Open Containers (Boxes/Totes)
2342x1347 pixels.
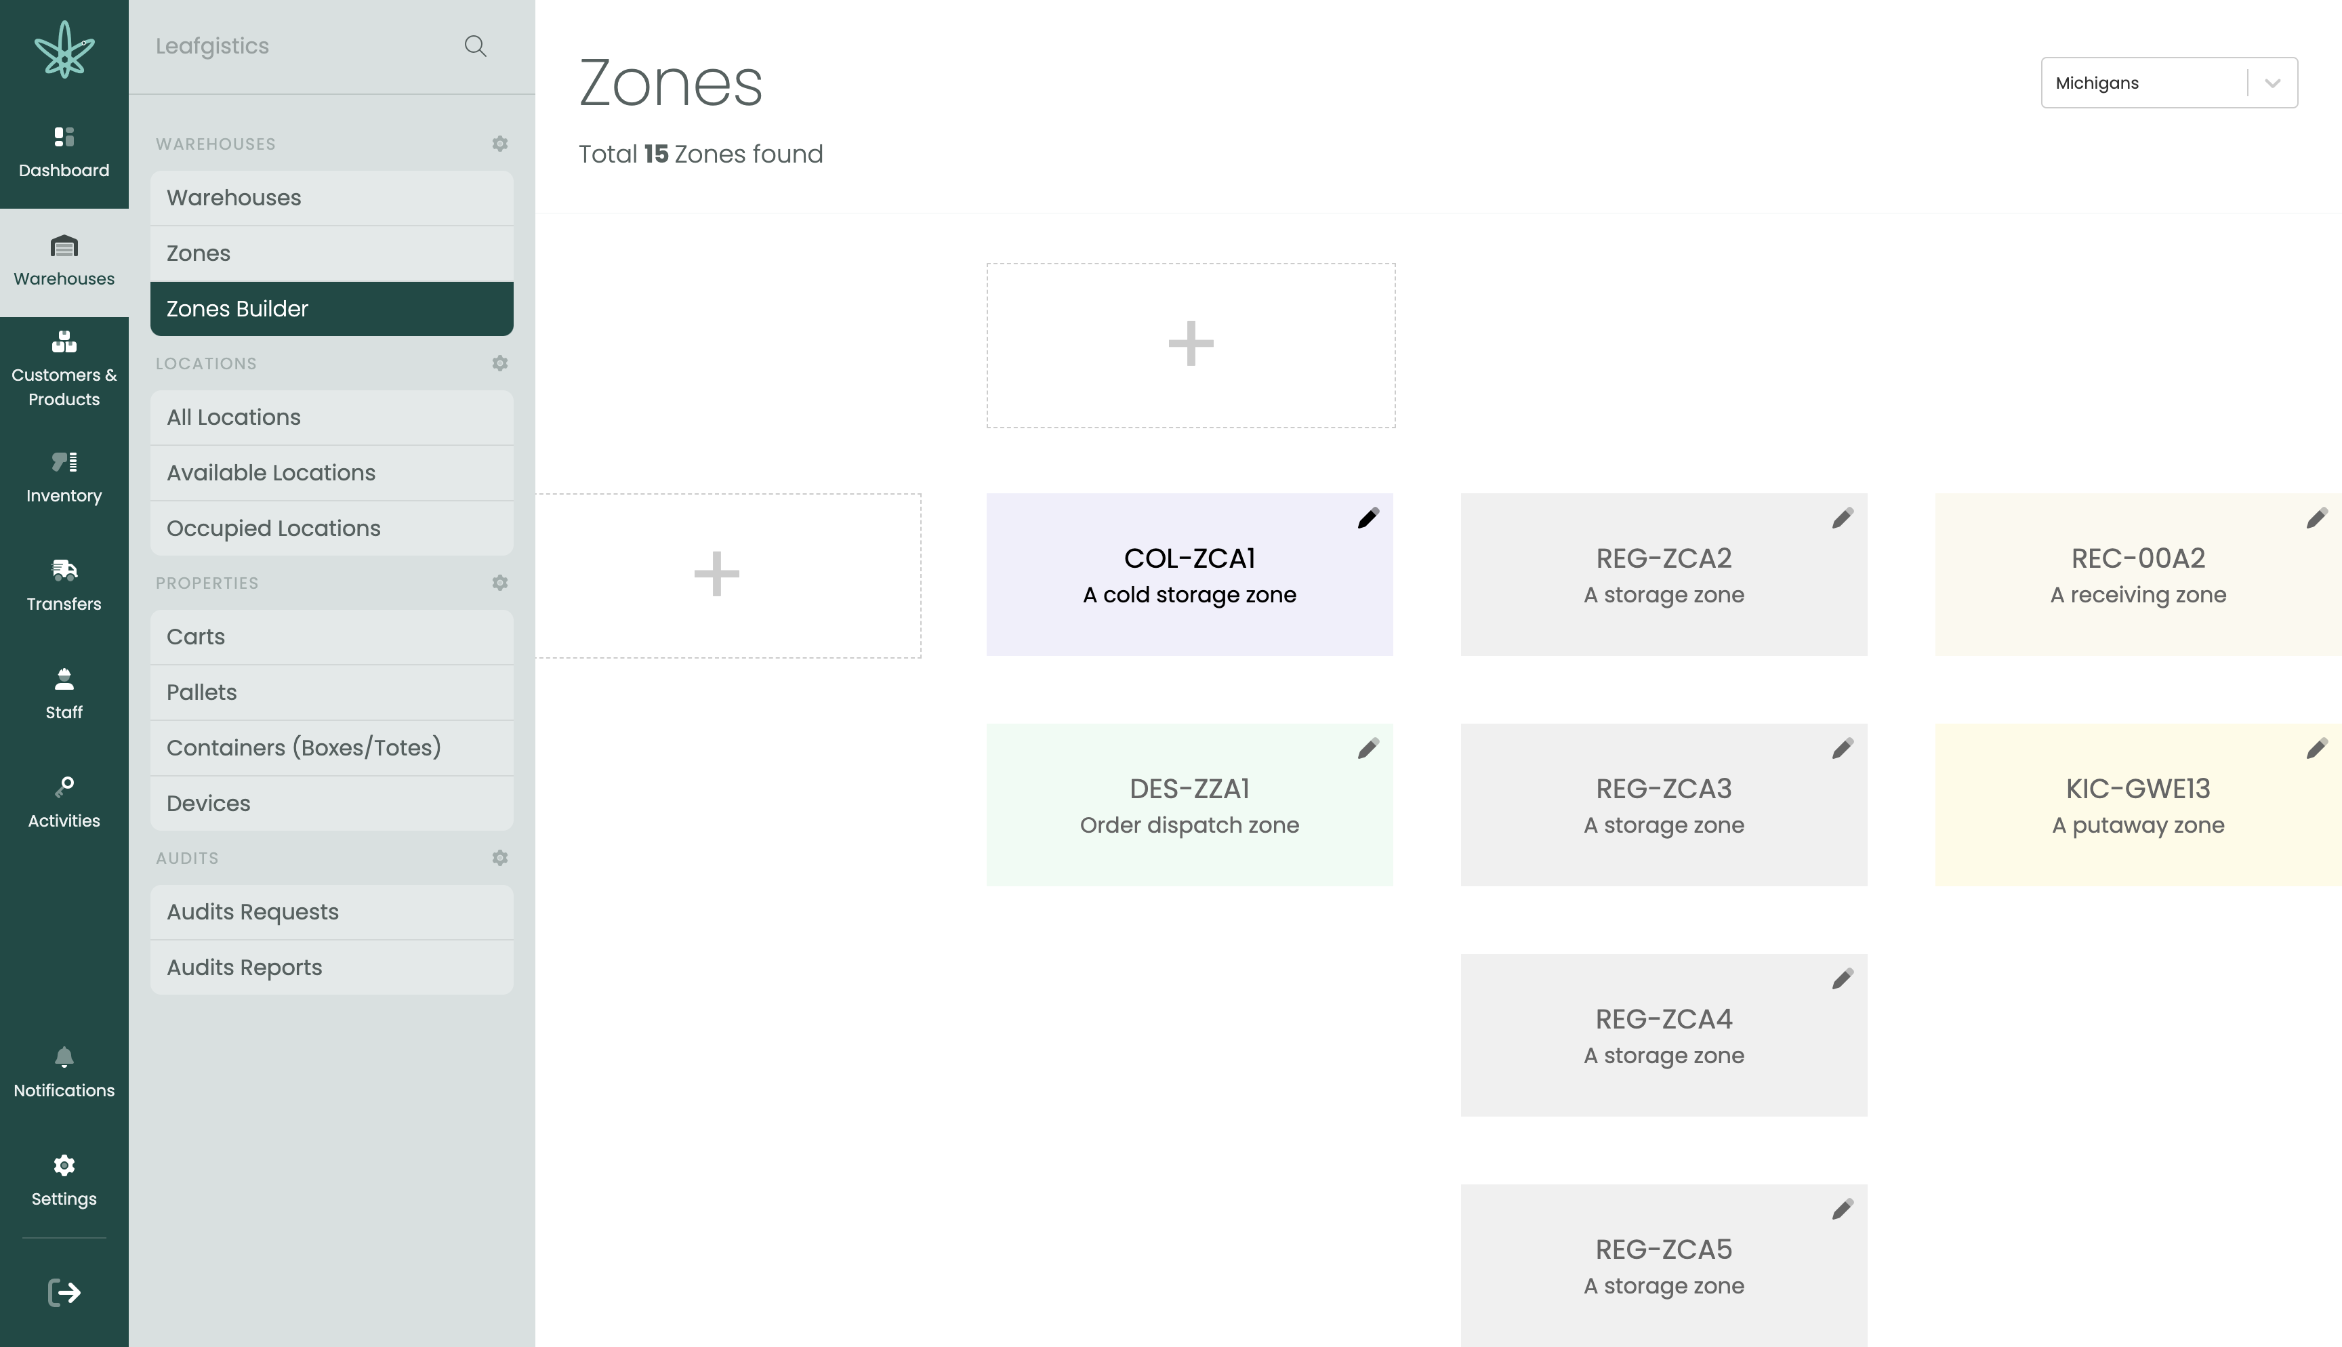click(x=332, y=747)
